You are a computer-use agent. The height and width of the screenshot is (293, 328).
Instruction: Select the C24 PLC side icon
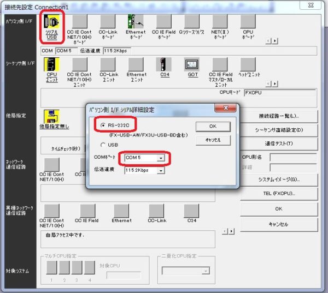pyautogui.click(x=163, y=64)
